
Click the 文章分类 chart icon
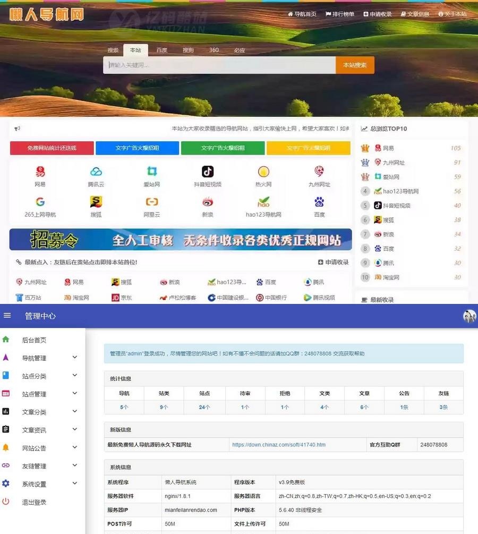click(x=6, y=411)
